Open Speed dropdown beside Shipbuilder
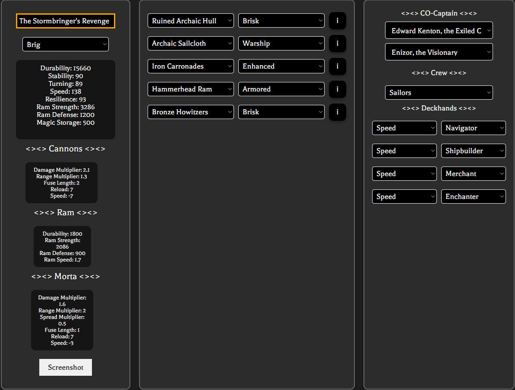The image size is (515, 390). 404,151
